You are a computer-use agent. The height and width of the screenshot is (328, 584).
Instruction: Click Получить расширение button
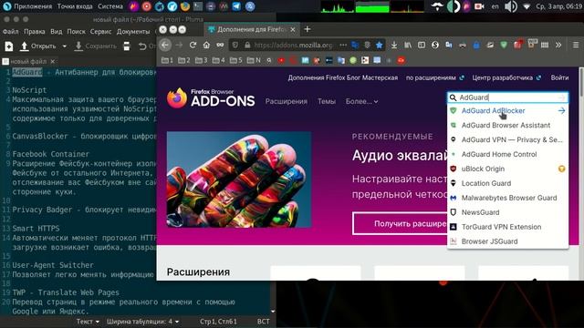click(400, 223)
